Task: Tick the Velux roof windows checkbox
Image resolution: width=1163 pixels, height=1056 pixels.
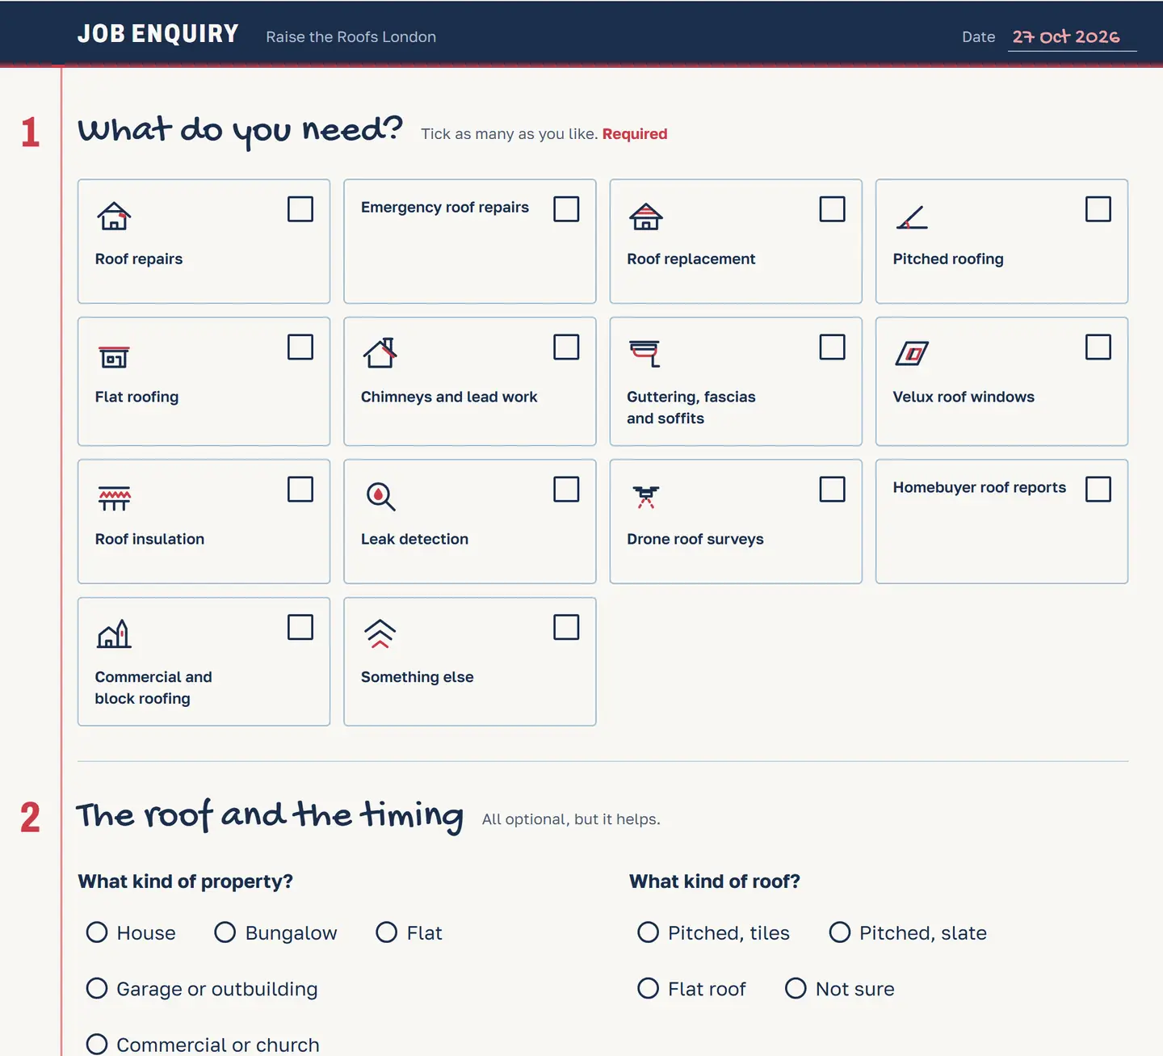Action: (1098, 347)
